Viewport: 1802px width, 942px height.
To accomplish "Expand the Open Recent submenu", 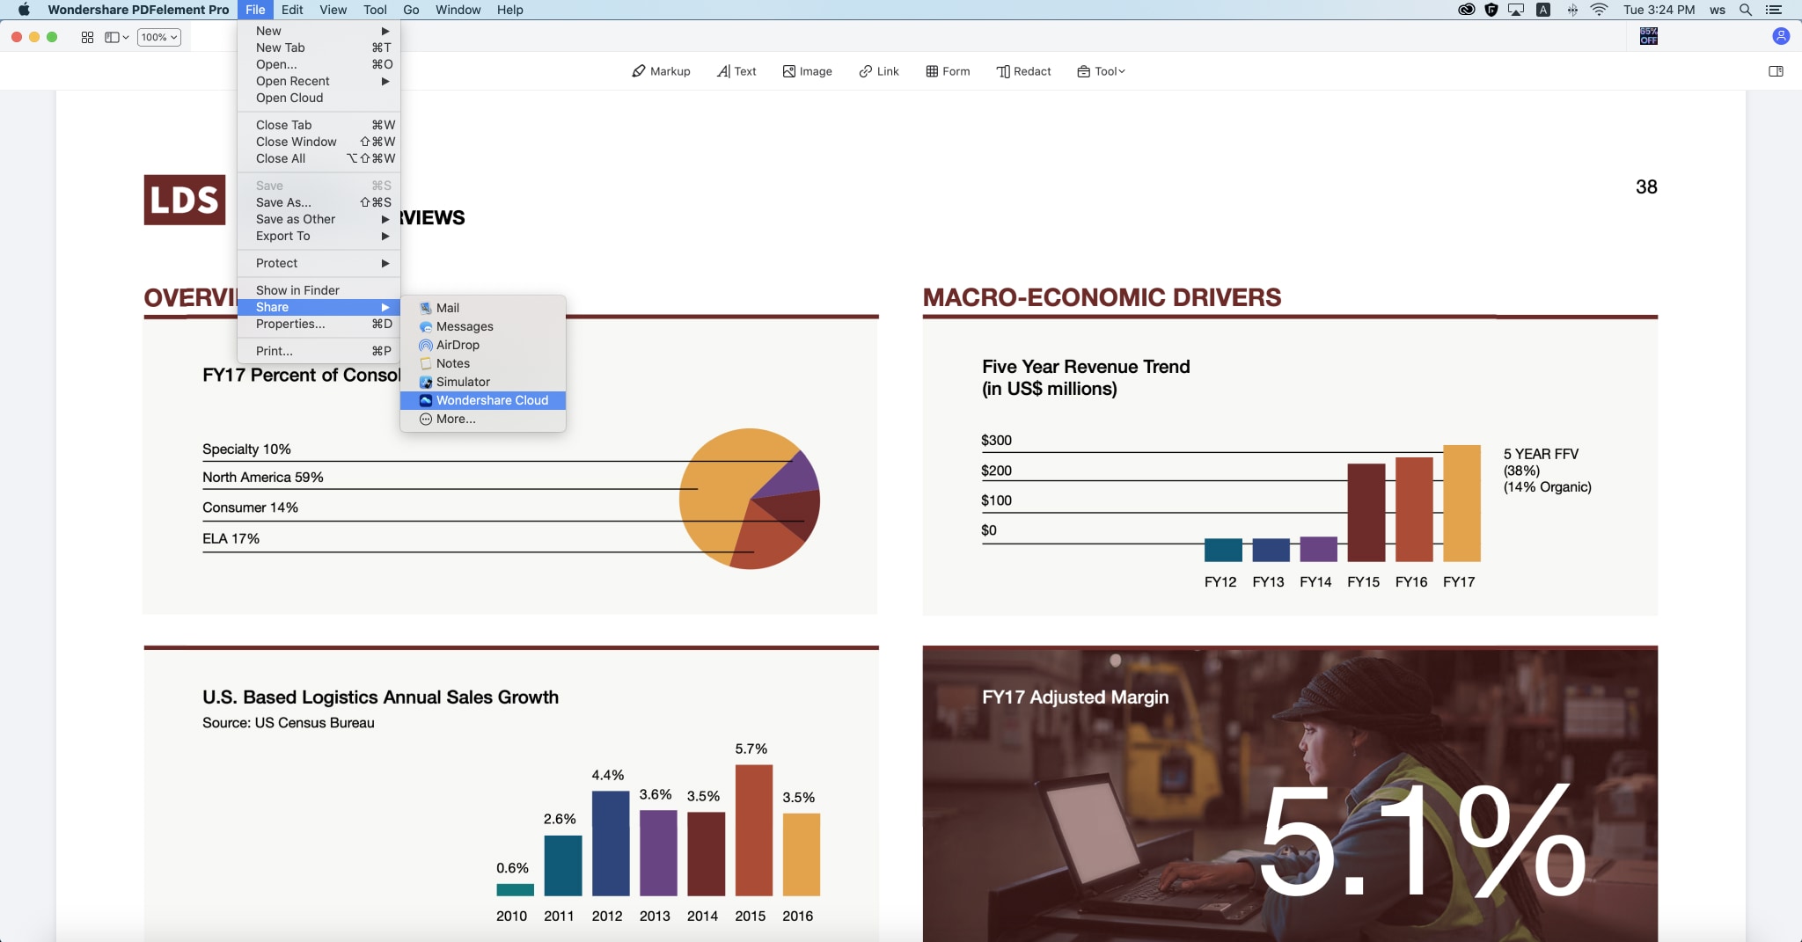I will click(x=319, y=81).
